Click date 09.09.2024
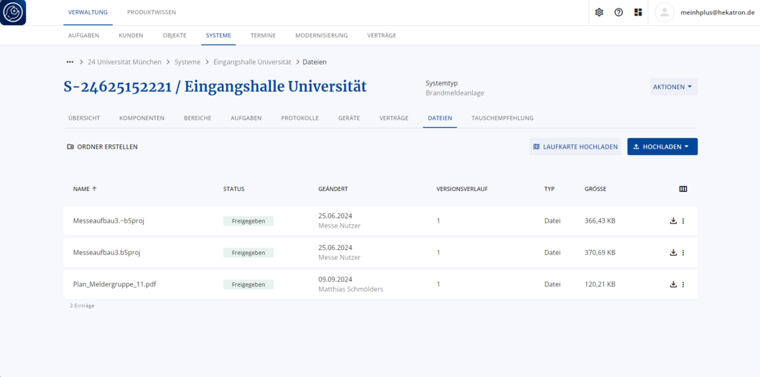Screen dimensions: 760x377 [x=335, y=279]
